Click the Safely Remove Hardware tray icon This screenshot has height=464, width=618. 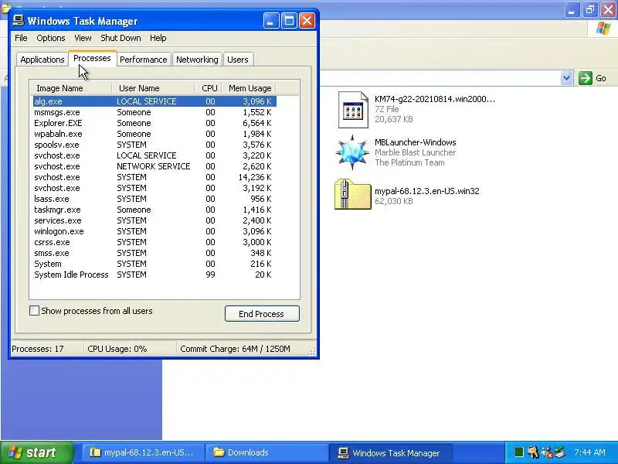click(x=560, y=452)
